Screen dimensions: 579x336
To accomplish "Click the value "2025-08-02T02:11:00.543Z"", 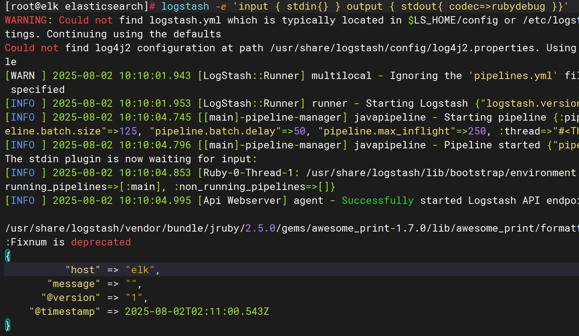I will 197,312.
